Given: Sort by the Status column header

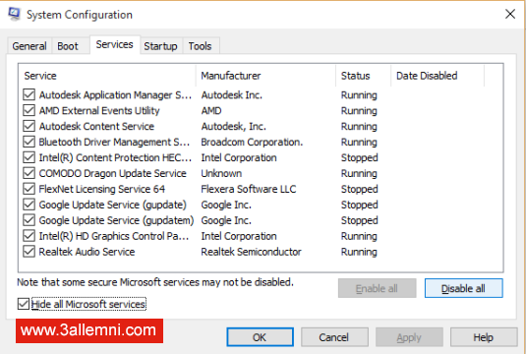Looking at the screenshot, I should pos(364,76).
